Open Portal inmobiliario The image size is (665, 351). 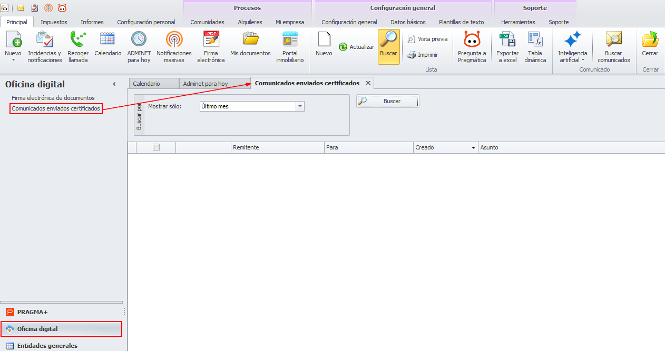(x=290, y=47)
